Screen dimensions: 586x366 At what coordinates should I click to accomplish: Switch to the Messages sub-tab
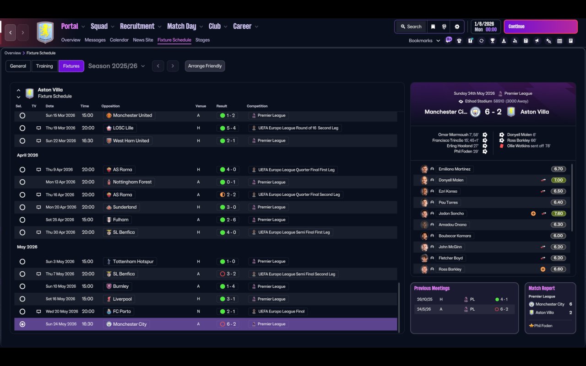[x=95, y=40]
